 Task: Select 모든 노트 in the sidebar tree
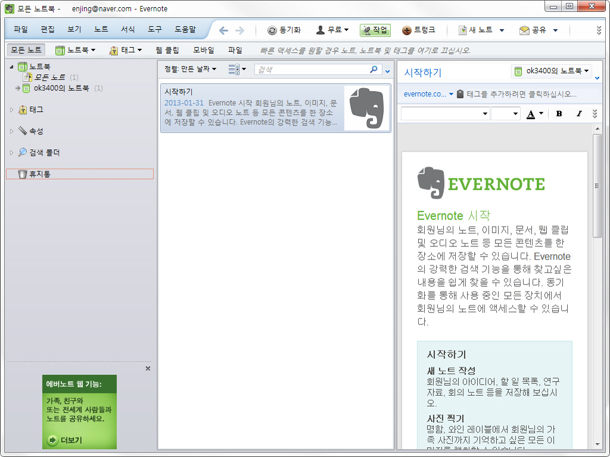(x=50, y=77)
